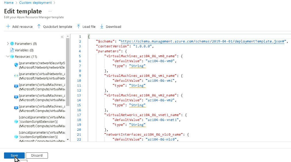Click the Load file upload icon
Image resolution: width=291 pixels, height=162 pixels.
[x=78, y=26]
